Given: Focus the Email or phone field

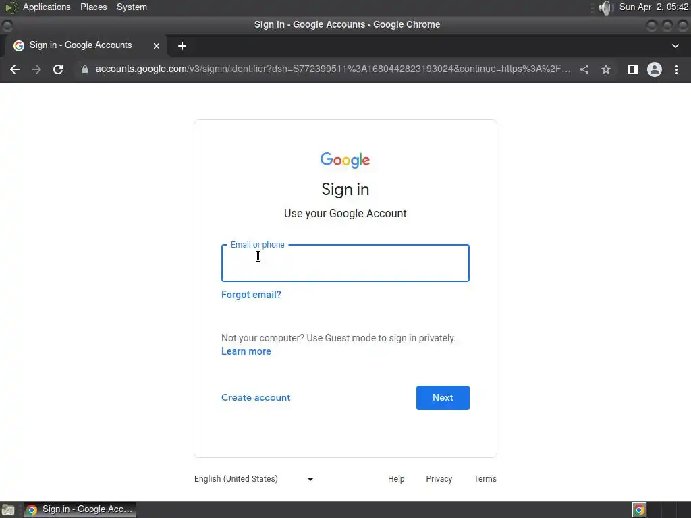Looking at the screenshot, I should pos(345,263).
